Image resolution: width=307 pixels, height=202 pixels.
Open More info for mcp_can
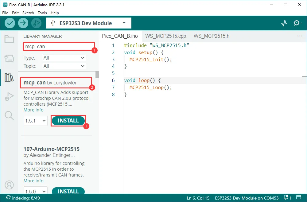tap(33, 110)
